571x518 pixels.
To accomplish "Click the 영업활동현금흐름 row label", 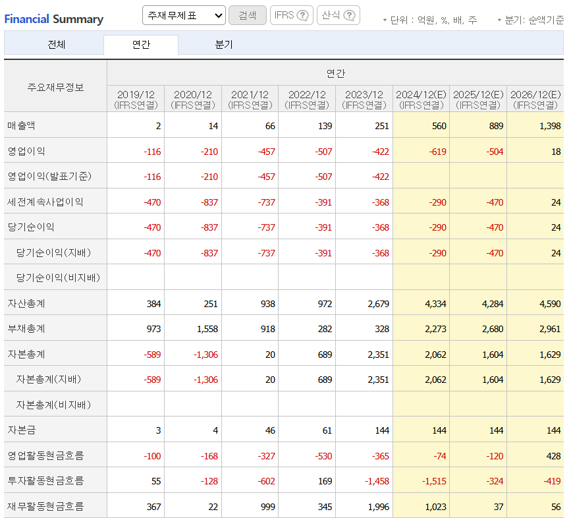I will 45,455.
